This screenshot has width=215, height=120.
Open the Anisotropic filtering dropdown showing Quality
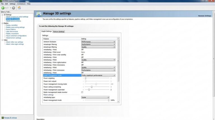(x=98, y=47)
